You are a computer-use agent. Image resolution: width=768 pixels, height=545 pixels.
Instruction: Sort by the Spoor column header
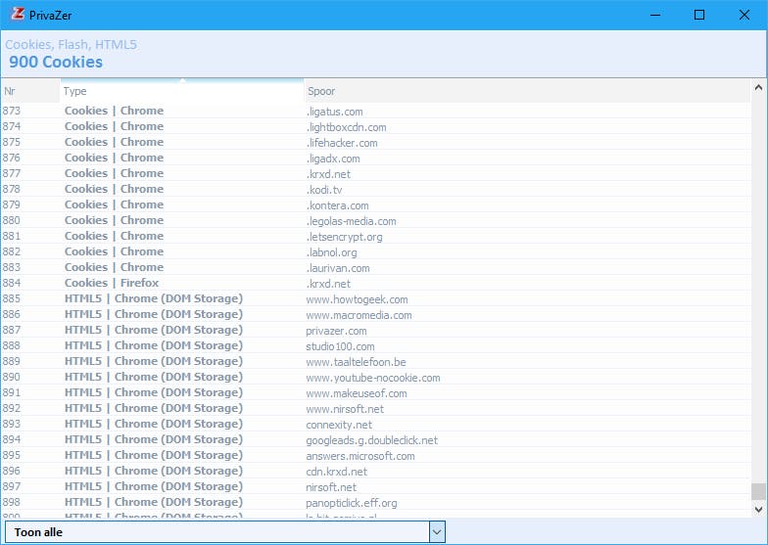[527, 91]
